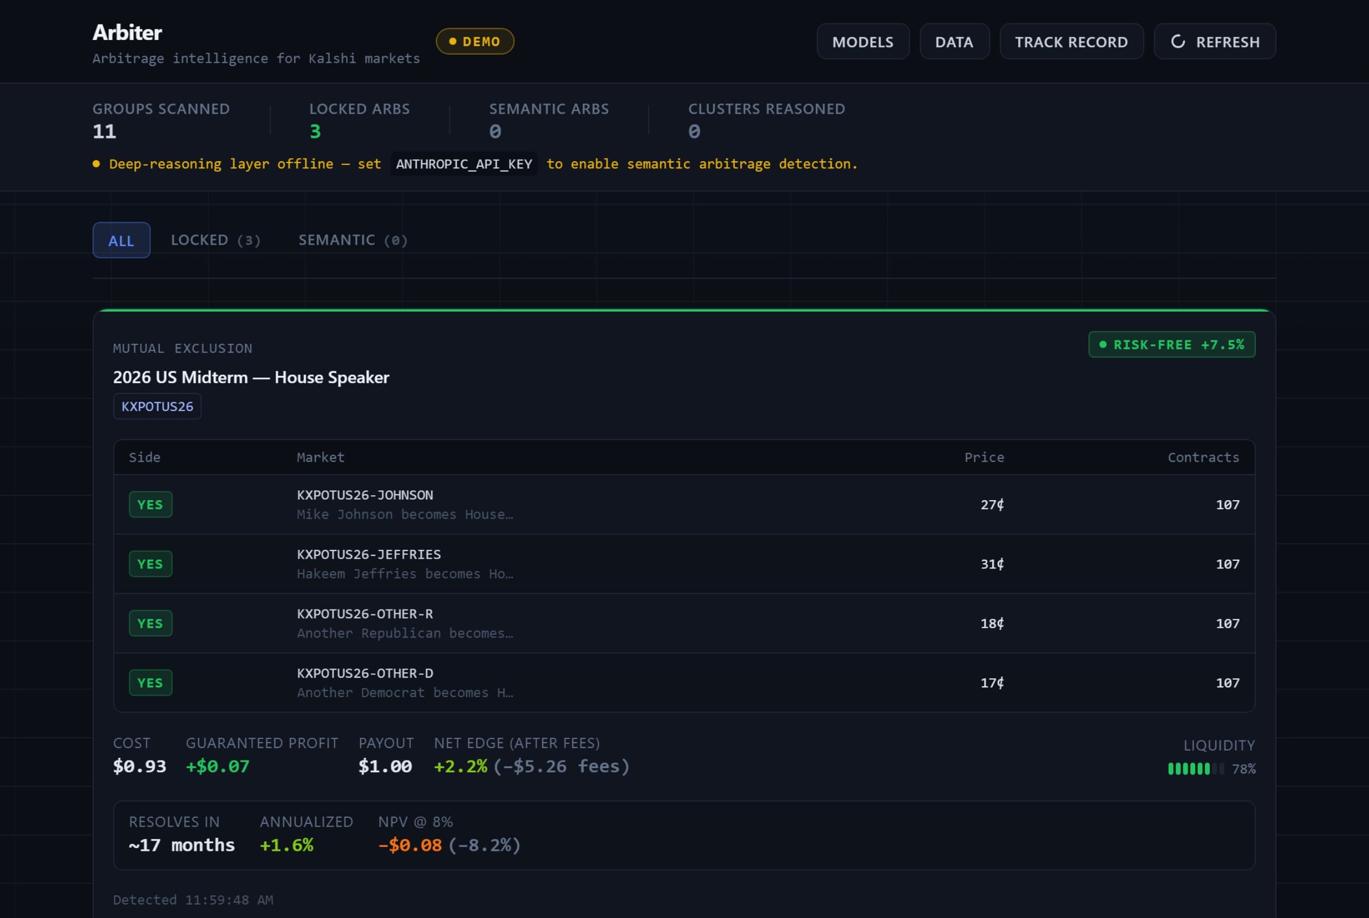Select the ALL tab
Viewport: 1369px width, 918px height.
point(121,240)
